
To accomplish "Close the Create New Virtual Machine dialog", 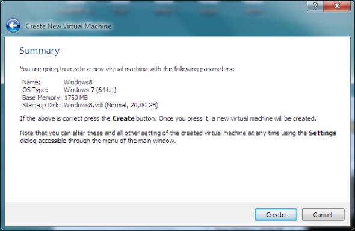I will coord(337,6).
